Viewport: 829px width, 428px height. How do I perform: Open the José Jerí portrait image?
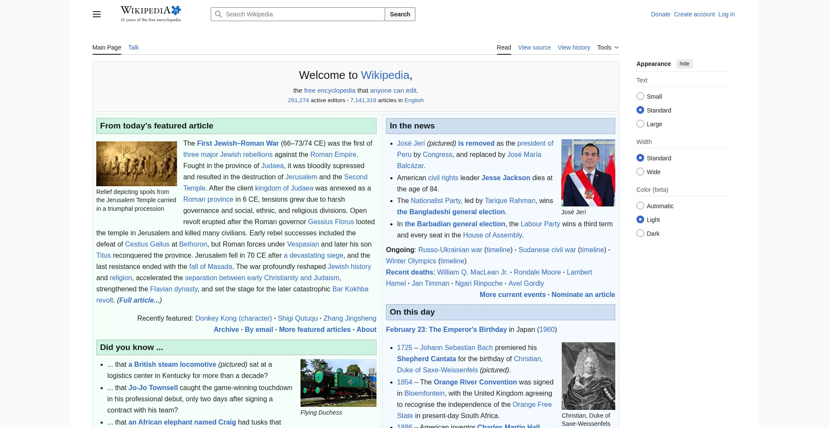click(588, 173)
